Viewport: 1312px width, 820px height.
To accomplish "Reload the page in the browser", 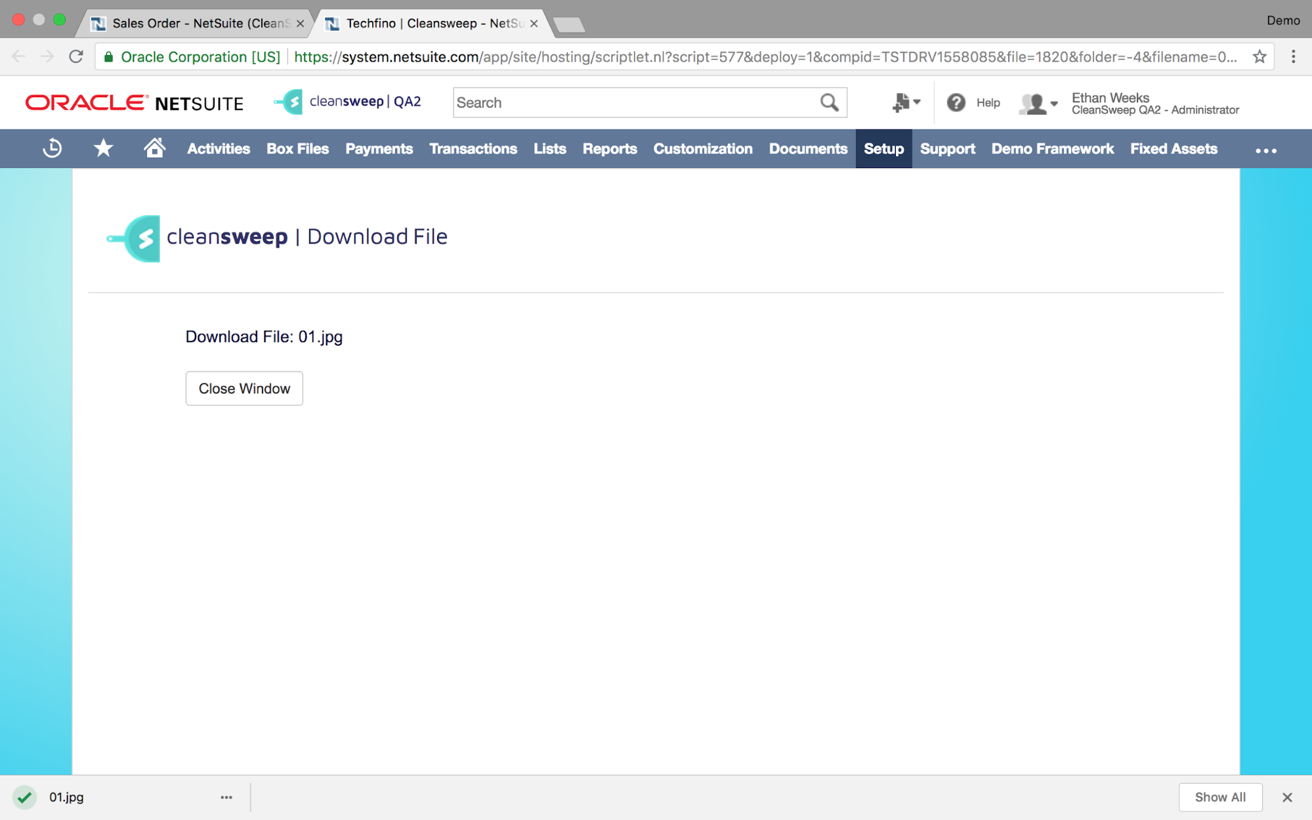I will (76, 57).
